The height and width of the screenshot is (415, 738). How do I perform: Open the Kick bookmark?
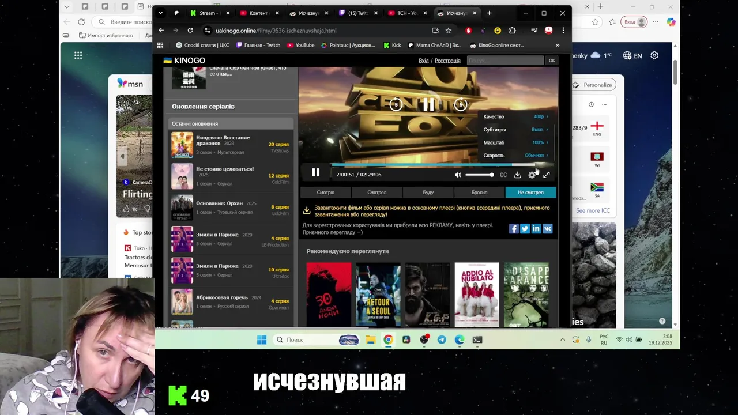coord(392,45)
